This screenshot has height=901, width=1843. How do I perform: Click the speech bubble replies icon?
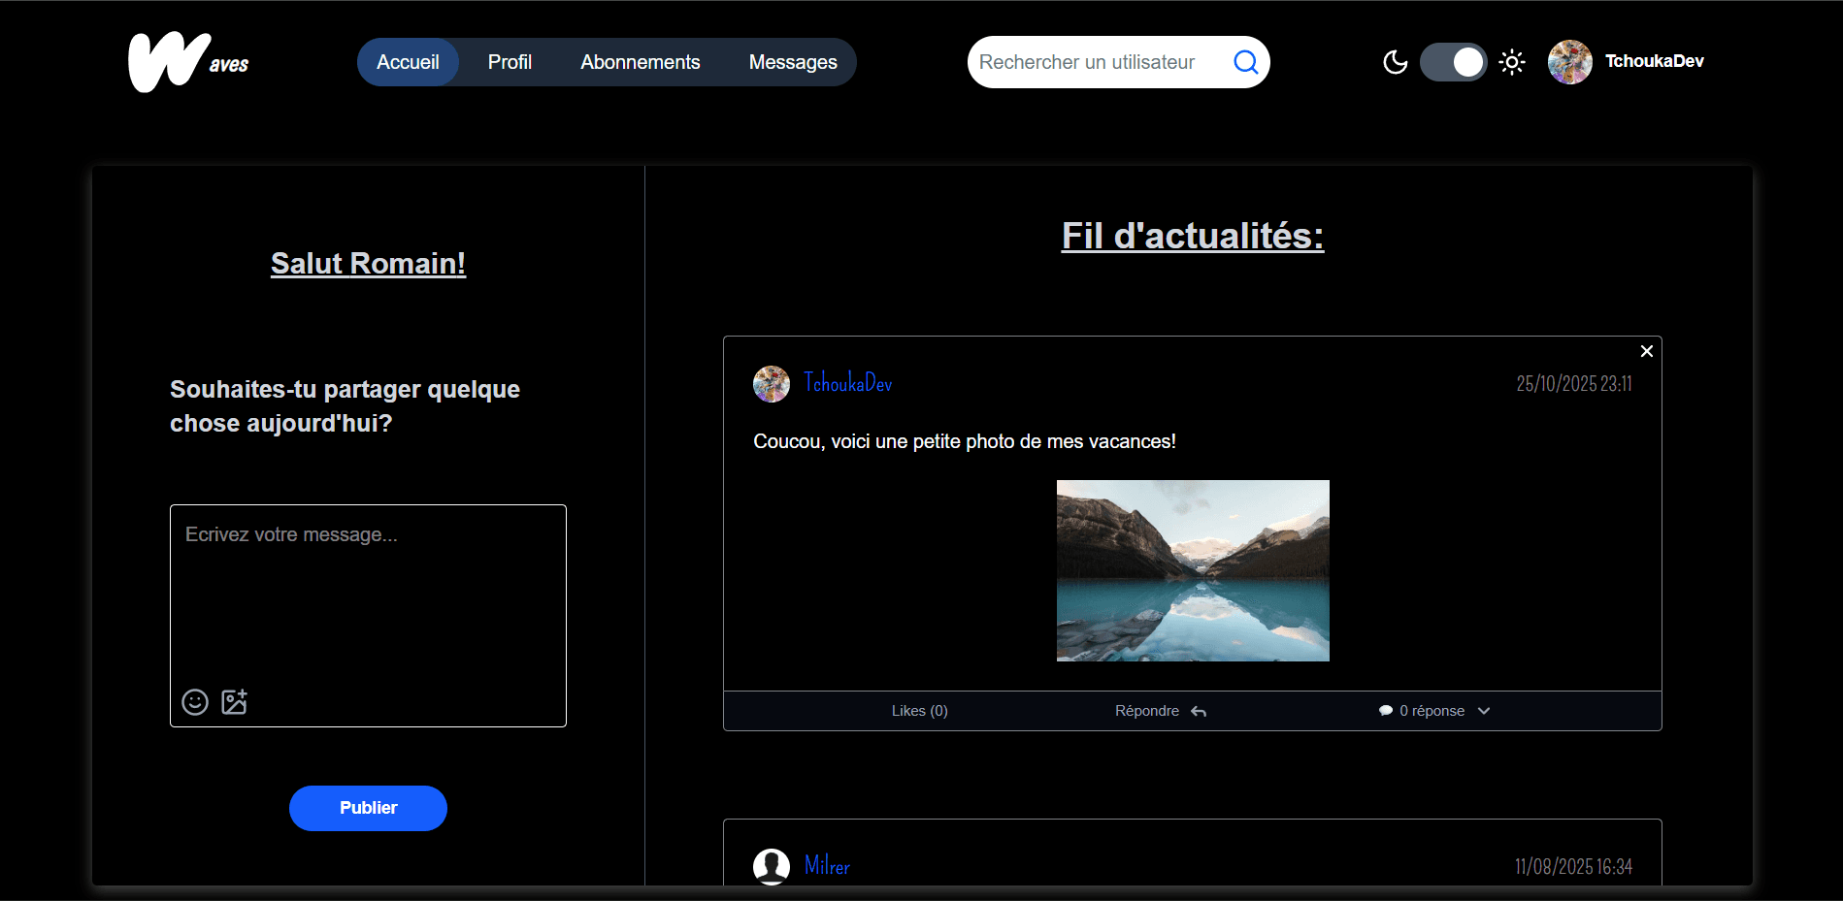(1385, 711)
